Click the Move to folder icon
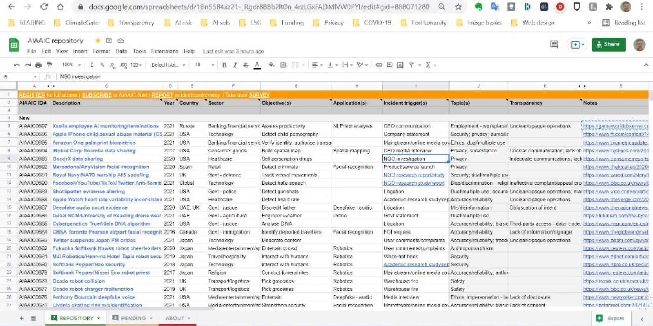Screen dimensions: 653x326 pyautogui.click(x=109, y=41)
